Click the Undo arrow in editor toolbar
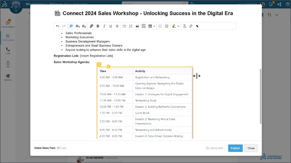Image resolution: width=291 pixels, height=163 pixels. coord(58,26)
